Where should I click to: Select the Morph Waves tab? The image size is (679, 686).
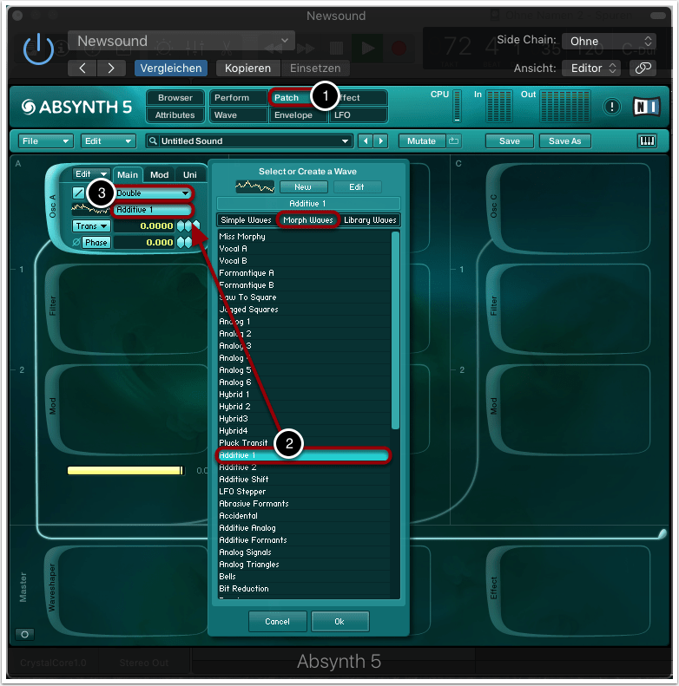tap(308, 220)
